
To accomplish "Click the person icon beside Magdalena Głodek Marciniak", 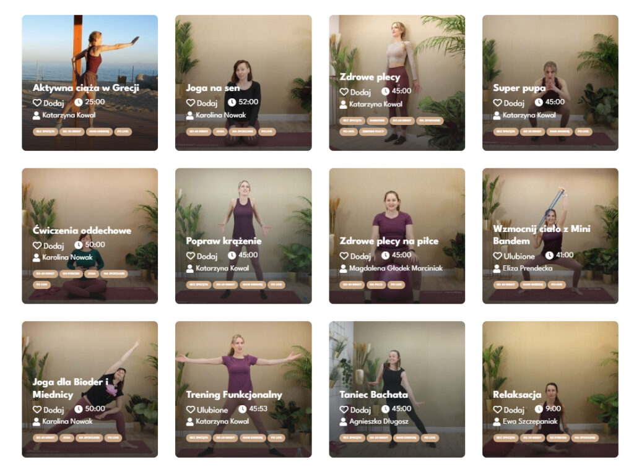I will pyautogui.click(x=343, y=268).
